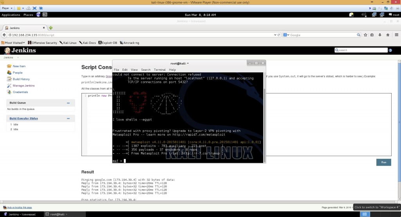Open the Applications menu
The width and height of the screenshot is (401, 217).
tap(11, 15)
